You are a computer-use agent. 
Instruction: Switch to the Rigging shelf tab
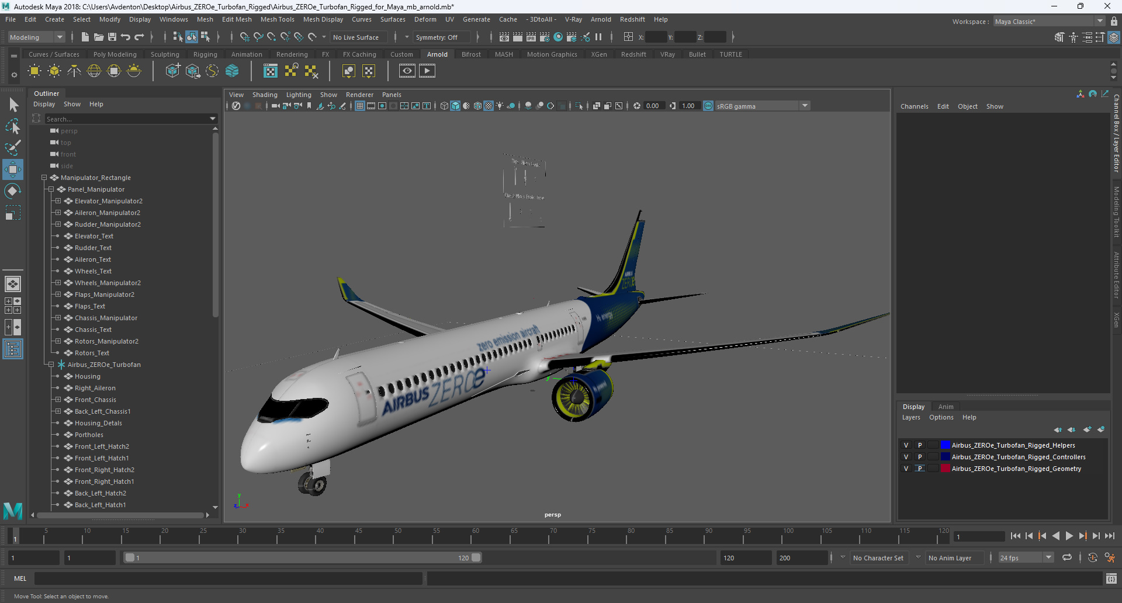[205, 54]
